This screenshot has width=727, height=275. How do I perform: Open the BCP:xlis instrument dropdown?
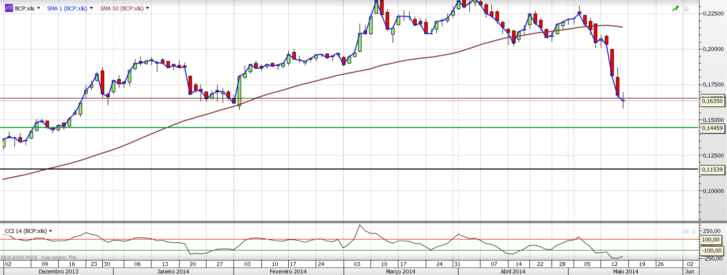(39, 8)
